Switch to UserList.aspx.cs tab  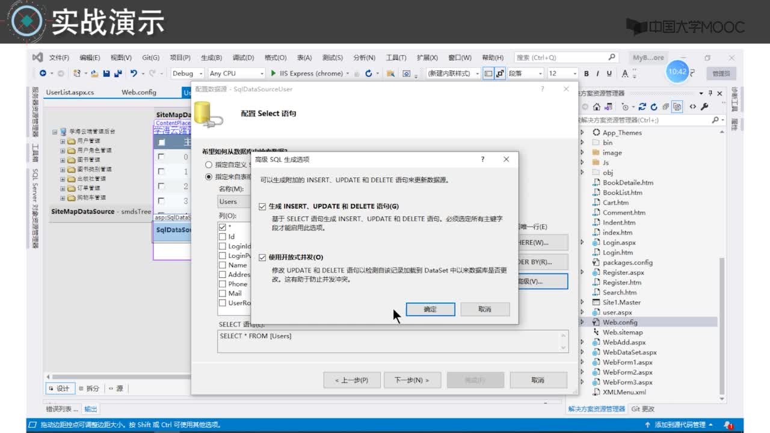70,93
